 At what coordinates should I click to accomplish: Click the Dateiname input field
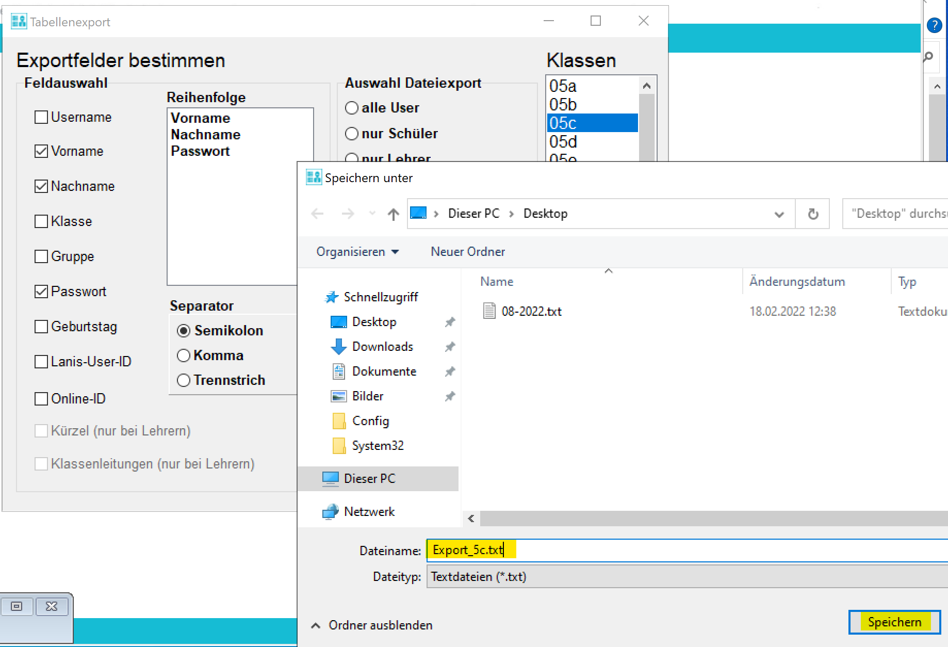point(687,550)
